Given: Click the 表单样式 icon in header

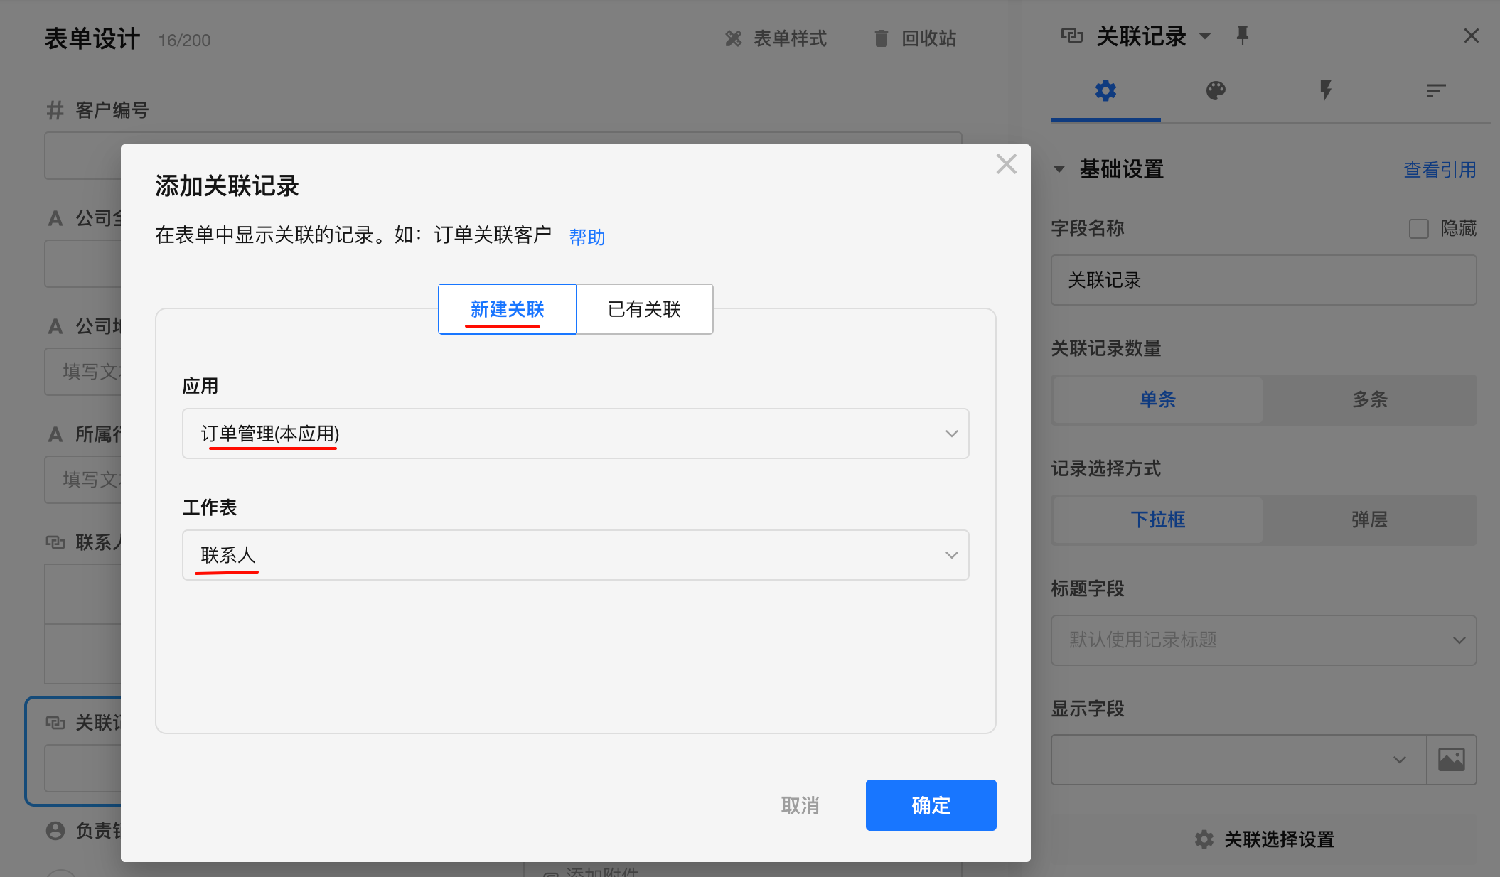Looking at the screenshot, I should (x=733, y=38).
